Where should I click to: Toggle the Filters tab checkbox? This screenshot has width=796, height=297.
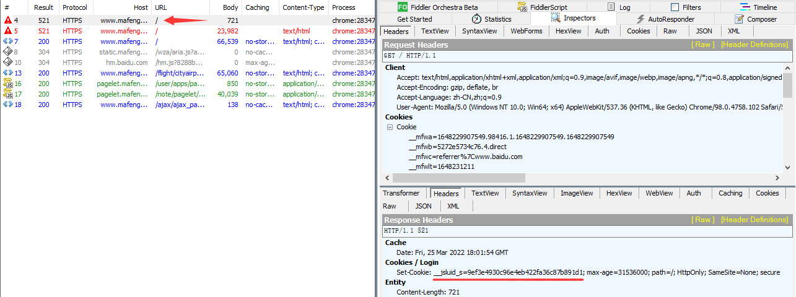pos(670,7)
